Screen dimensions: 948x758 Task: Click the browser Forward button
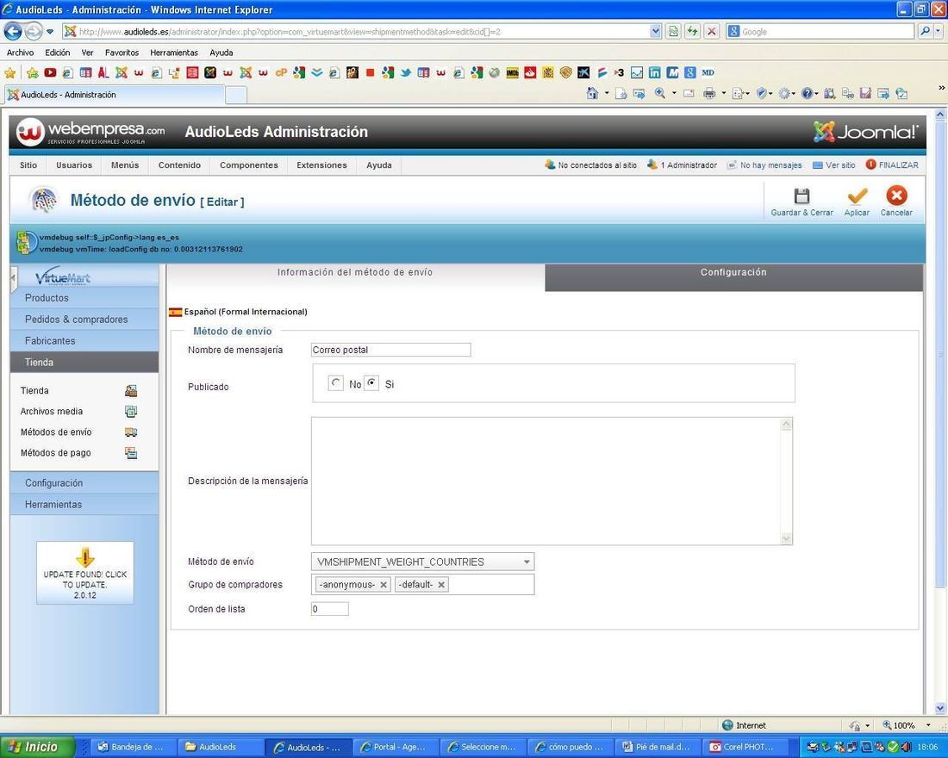point(34,31)
